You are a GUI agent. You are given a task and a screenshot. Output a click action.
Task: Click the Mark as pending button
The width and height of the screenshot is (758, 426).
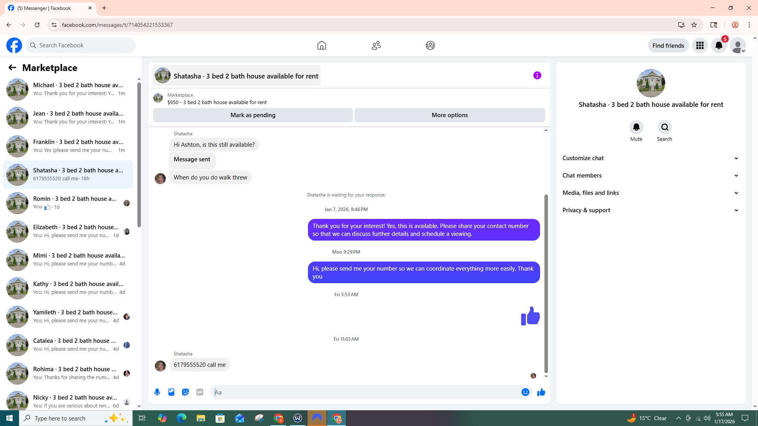pyautogui.click(x=253, y=115)
